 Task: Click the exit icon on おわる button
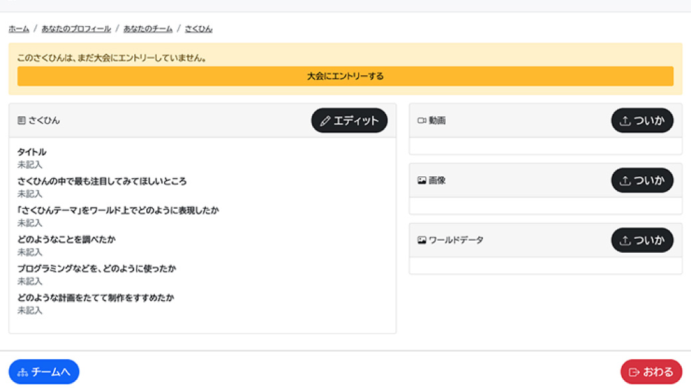pyautogui.click(x=634, y=372)
